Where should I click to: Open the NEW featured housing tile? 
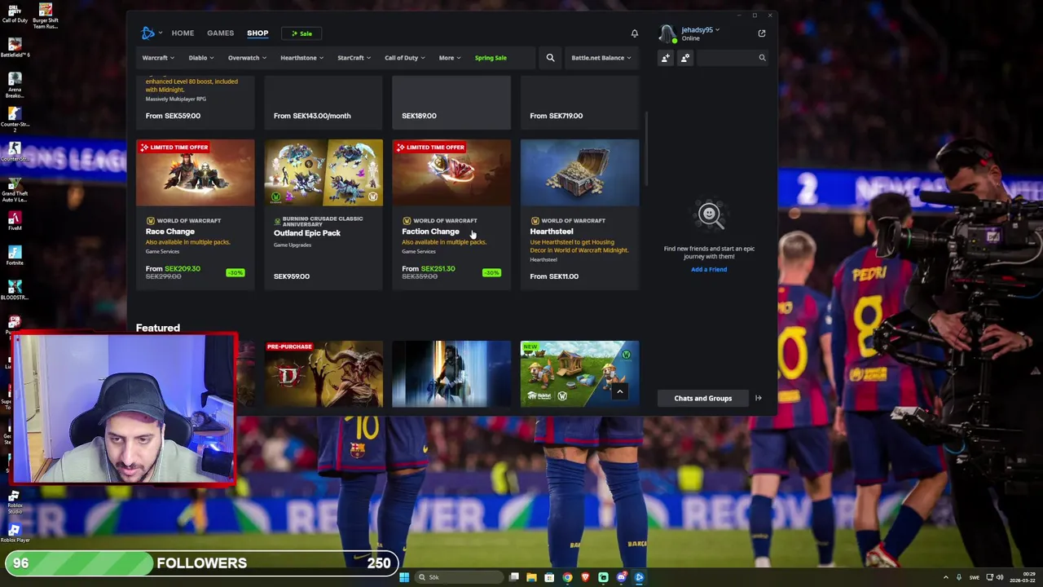point(579,373)
